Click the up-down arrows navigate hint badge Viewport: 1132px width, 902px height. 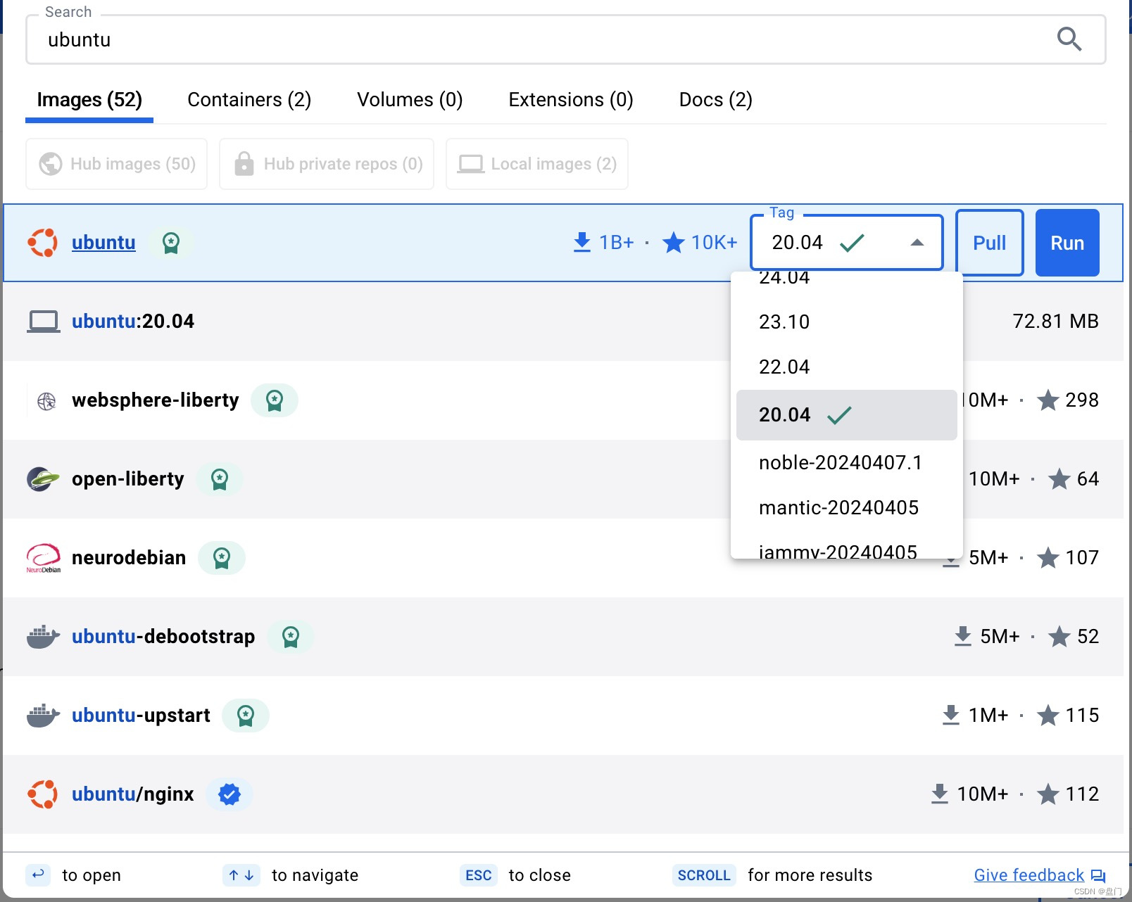[x=241, y=875]
